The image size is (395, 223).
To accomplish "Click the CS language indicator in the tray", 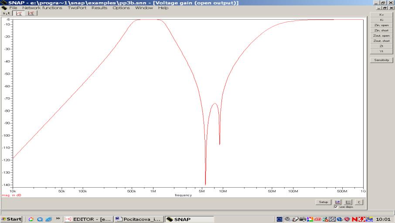I will tap(279, 219).
